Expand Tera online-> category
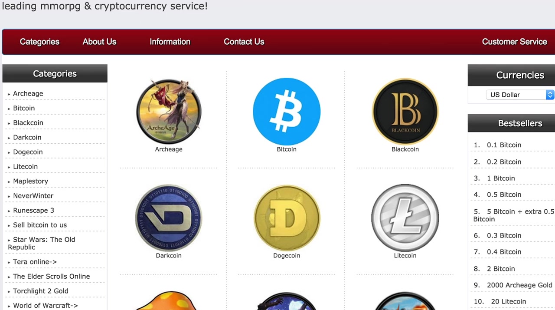555x310 pixels. pyautogui.click(x=35, y=262)
